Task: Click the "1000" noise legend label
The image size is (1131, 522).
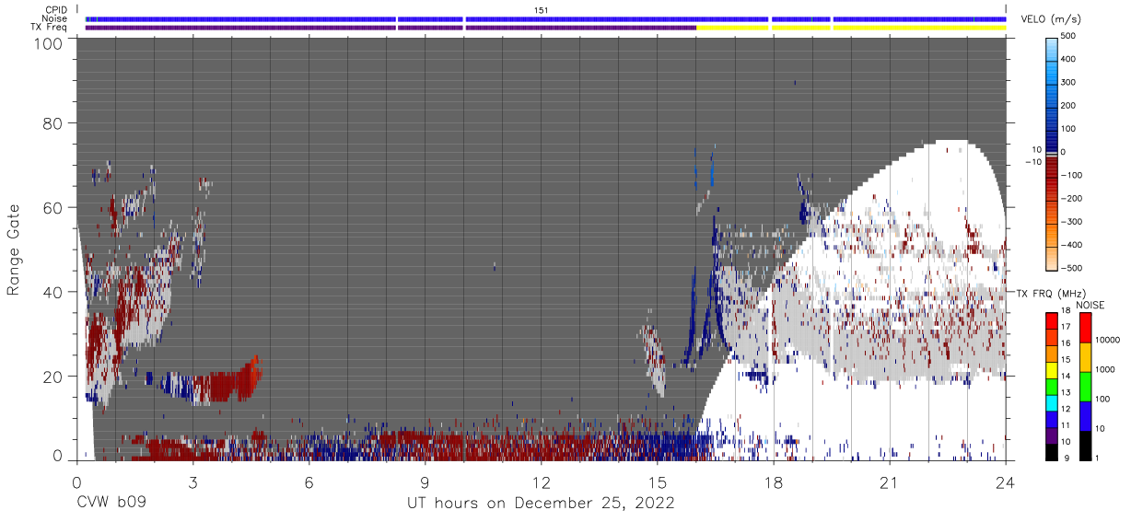Action: coord(1104,369)
